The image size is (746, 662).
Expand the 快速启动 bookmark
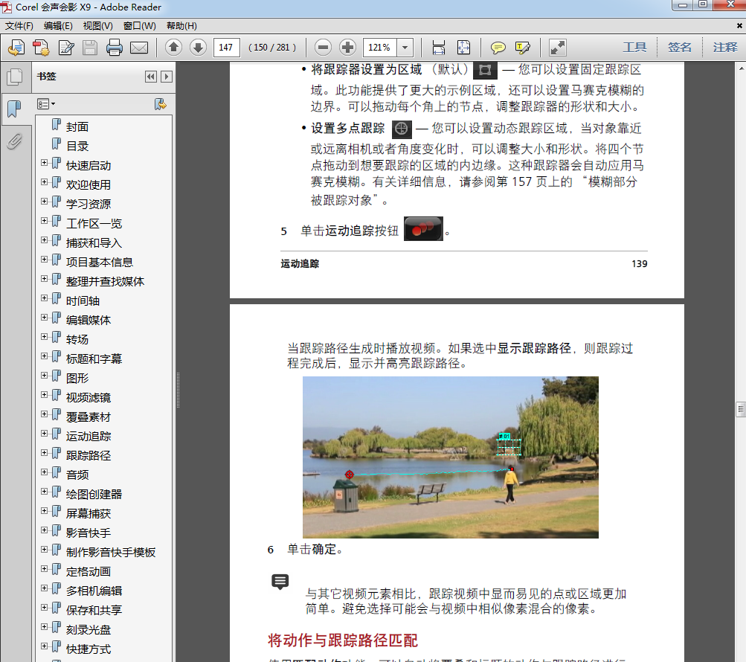tap(44, 163)
